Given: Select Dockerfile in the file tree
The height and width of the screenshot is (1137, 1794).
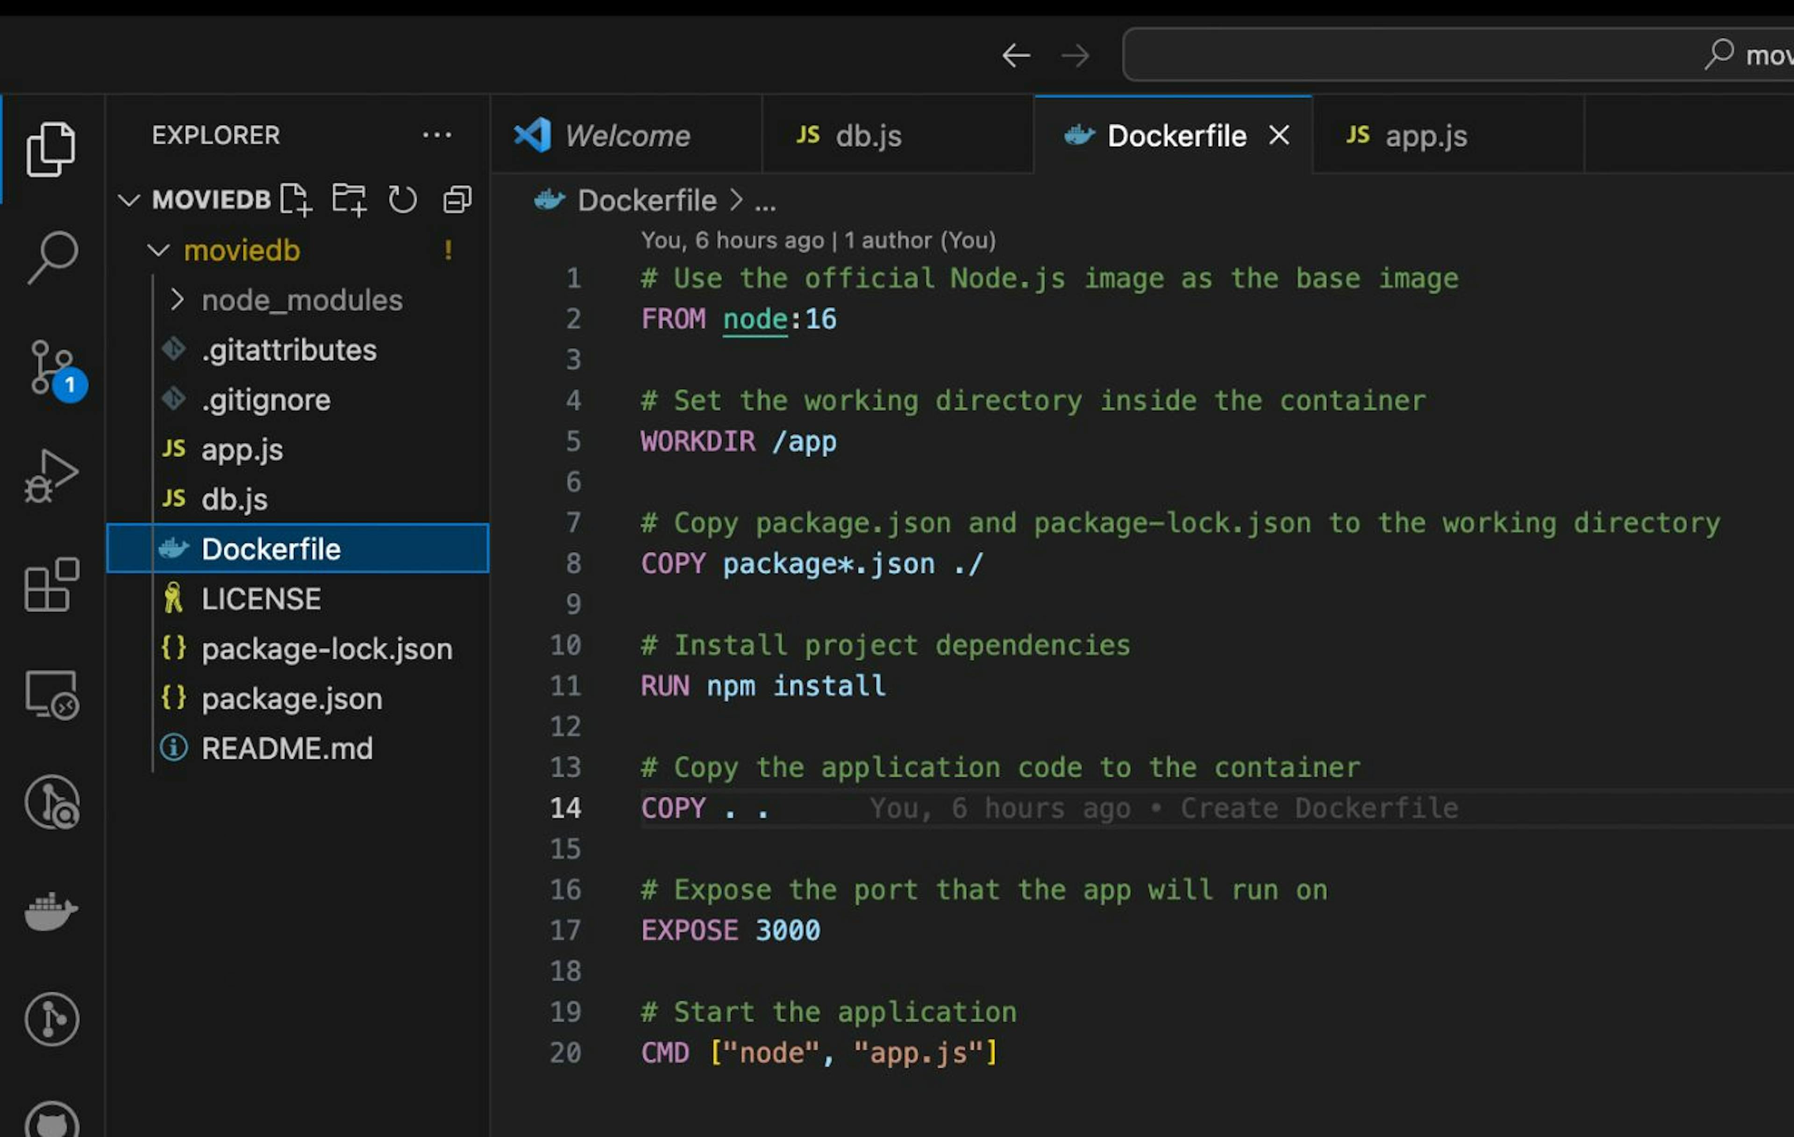Looking at the screenshot, I should (x=298, y=548).
